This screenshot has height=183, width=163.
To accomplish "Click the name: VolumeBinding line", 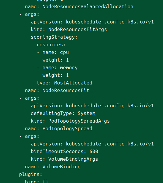I will pos(53,167).
